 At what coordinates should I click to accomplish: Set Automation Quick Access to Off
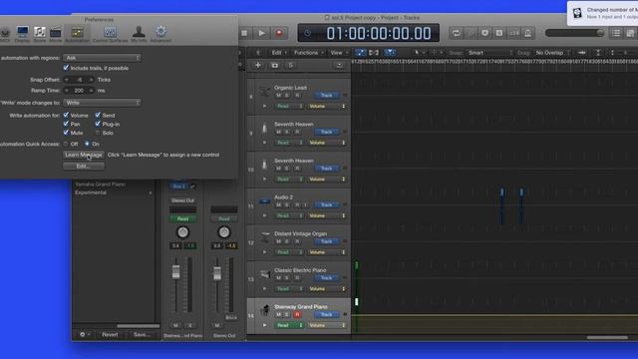66,144
